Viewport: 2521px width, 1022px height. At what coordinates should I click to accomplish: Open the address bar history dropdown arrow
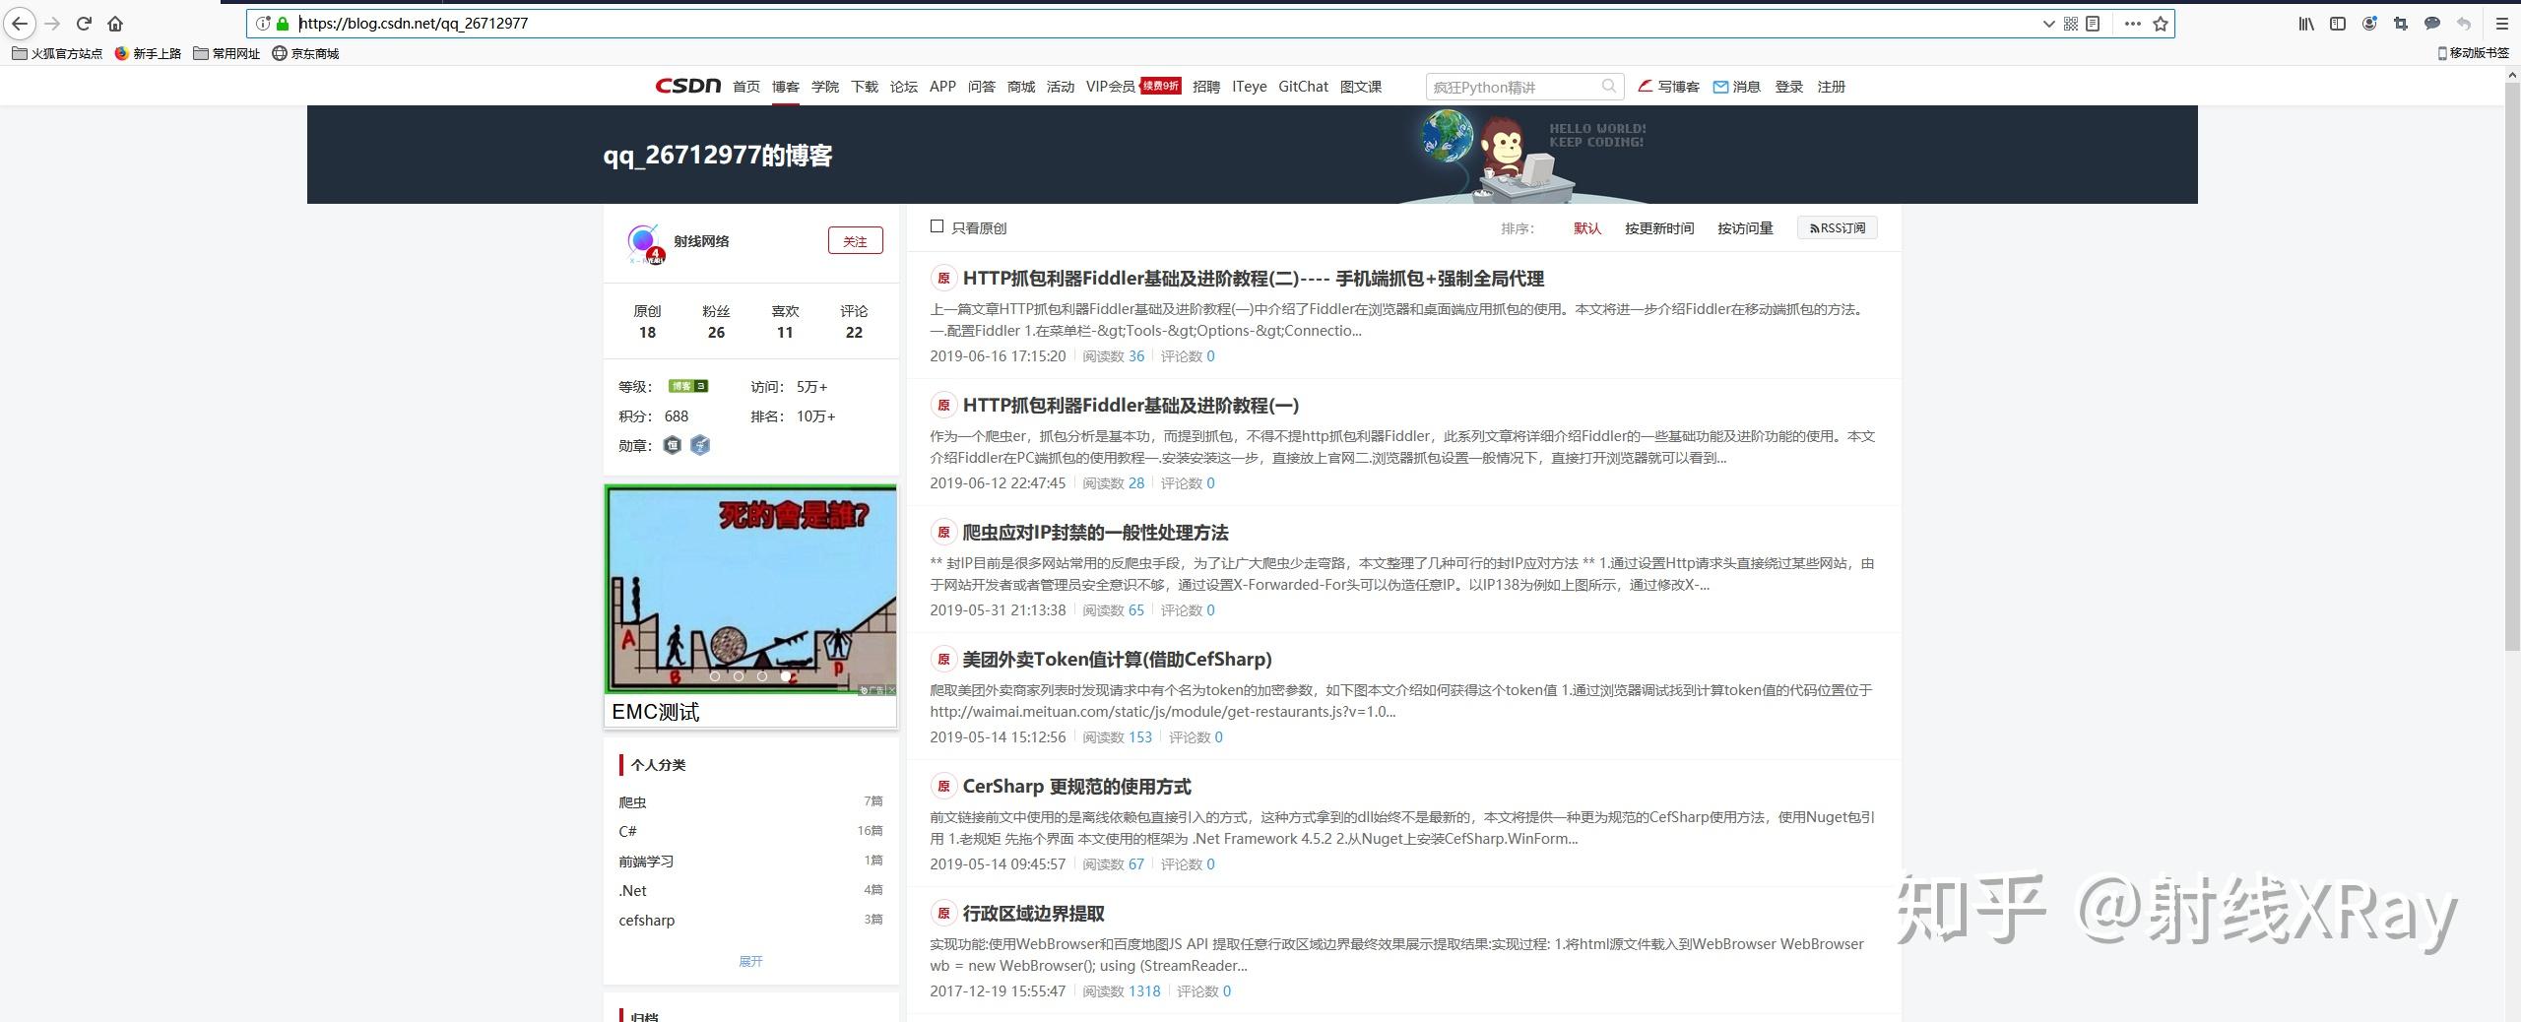pos(2049,23)
